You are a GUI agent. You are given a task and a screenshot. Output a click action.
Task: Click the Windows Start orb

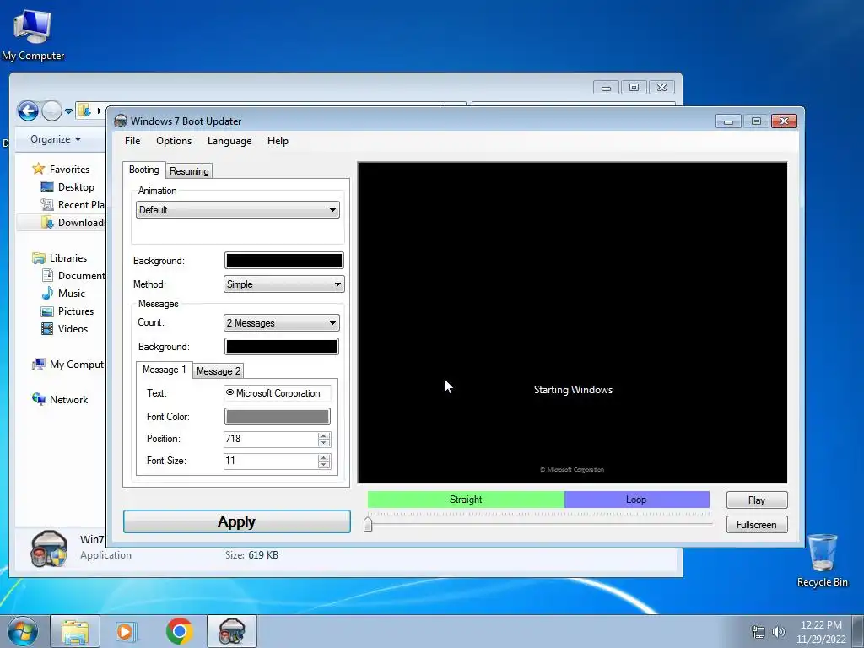23,631
